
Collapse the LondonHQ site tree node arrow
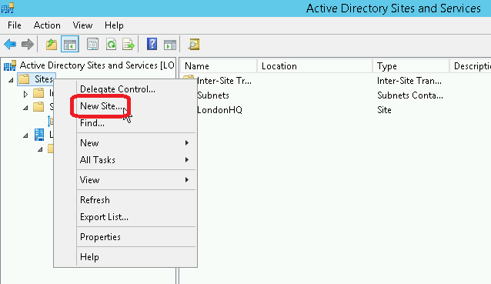[x=25, y=135]
